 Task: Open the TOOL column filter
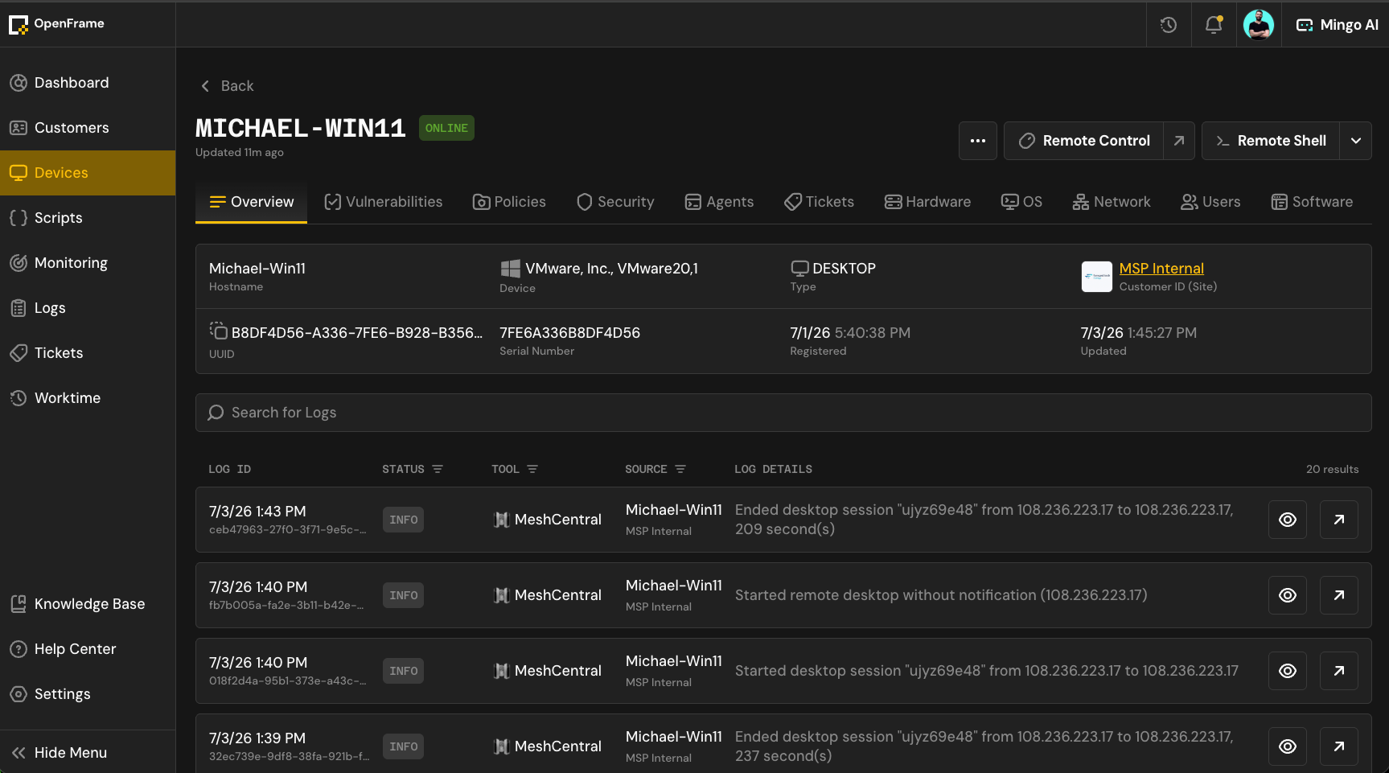532,469
